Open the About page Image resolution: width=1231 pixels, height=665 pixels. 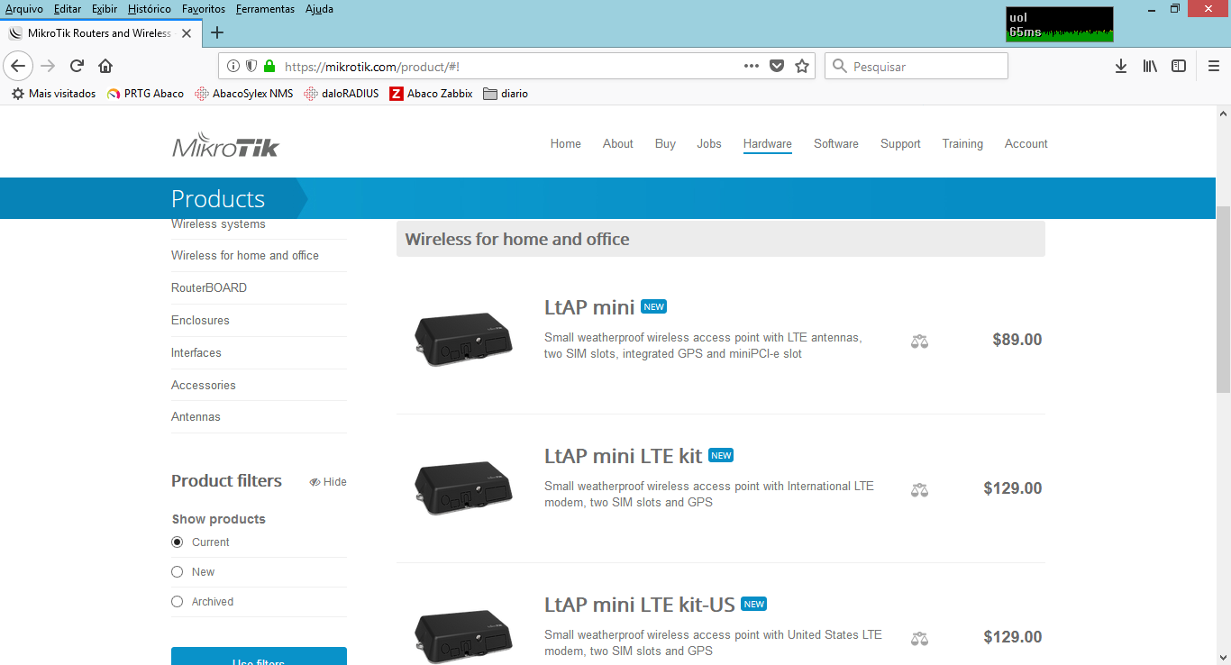click(x=618, y=144)
